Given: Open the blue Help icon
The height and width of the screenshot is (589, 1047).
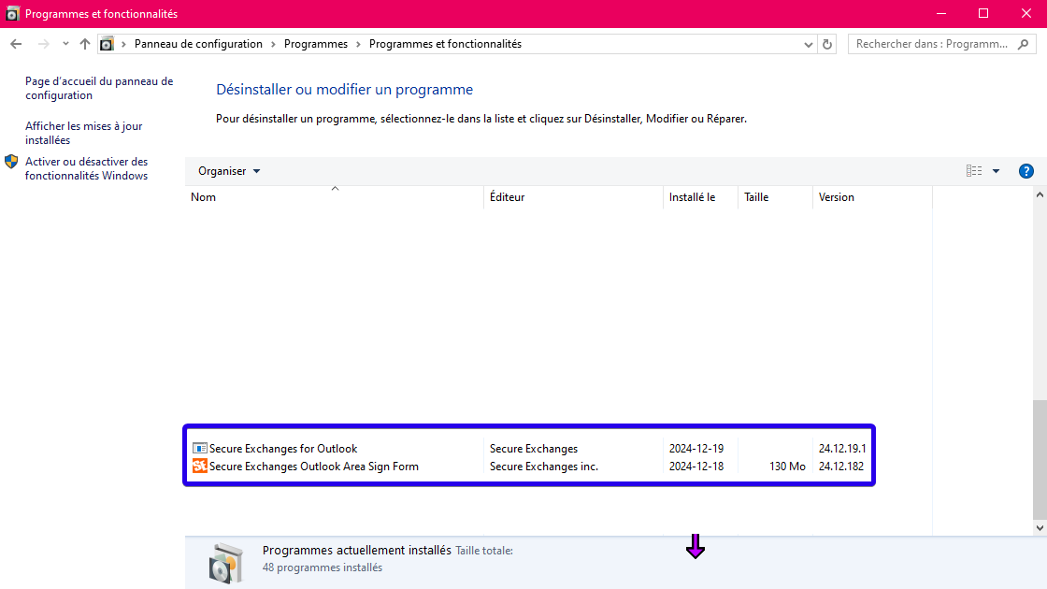Looking at the screenshot, I should [x=1026, y=171].
